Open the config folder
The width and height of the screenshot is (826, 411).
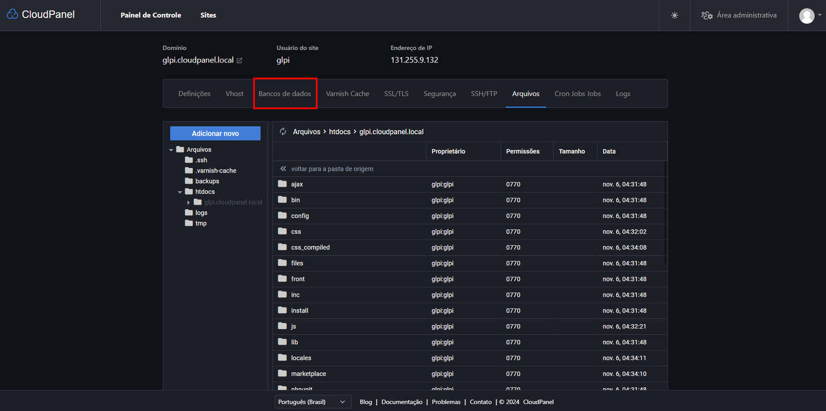(x=299, y=216)
